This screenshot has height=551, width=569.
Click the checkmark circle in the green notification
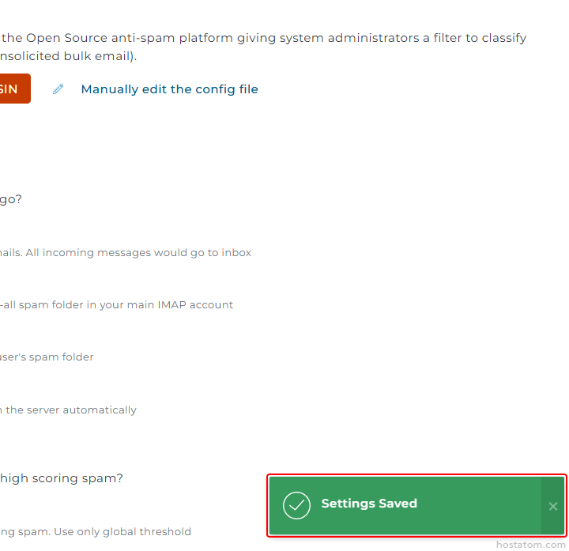pyautogui.click(x=296, y=505)
